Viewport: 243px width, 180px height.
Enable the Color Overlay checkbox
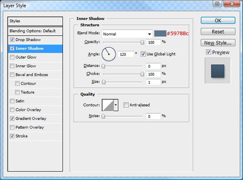click(12, 110)
